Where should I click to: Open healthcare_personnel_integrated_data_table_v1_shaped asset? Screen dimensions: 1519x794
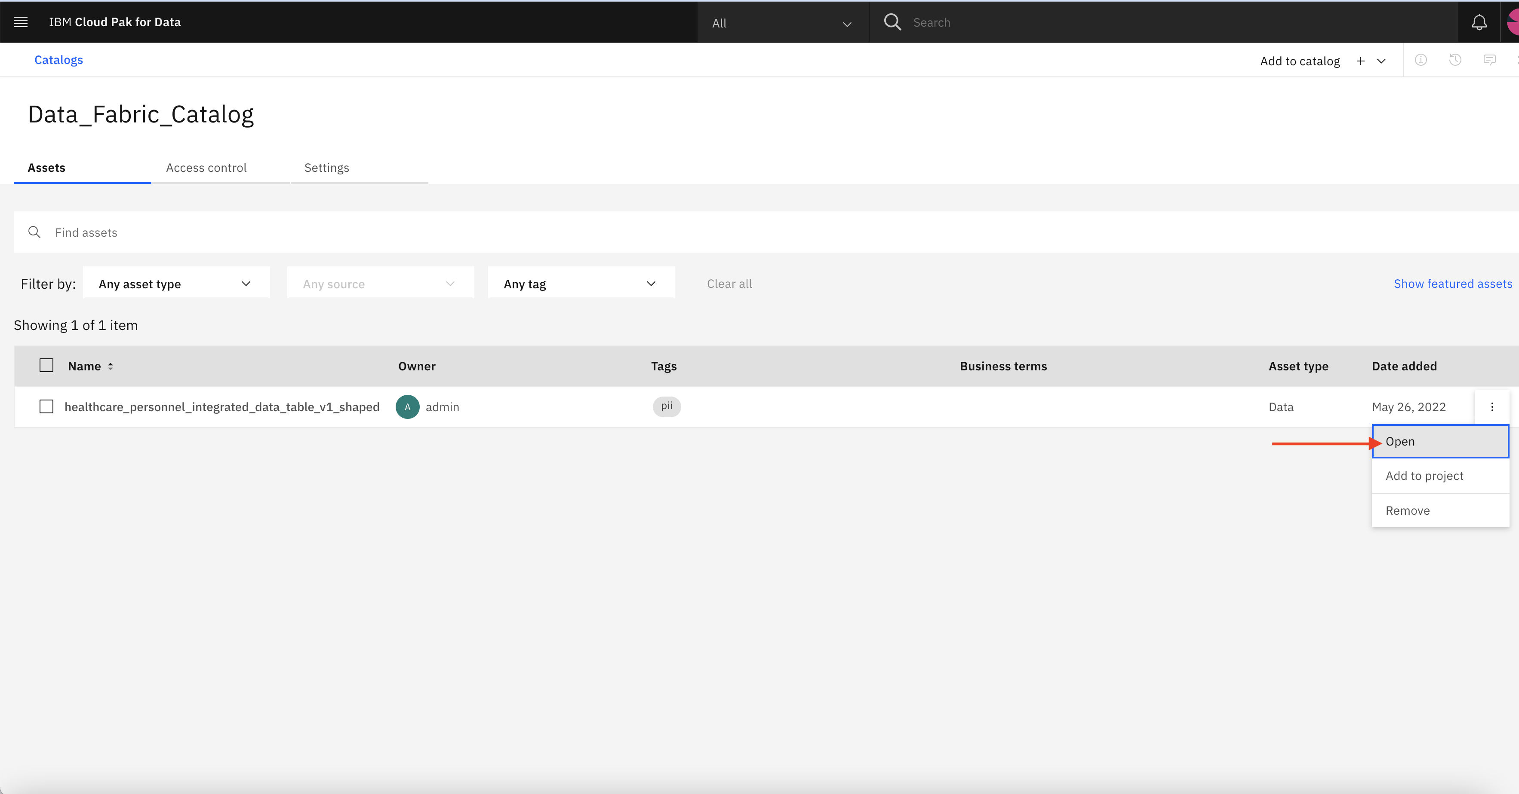pyautogui.click(x=222, y=407)
